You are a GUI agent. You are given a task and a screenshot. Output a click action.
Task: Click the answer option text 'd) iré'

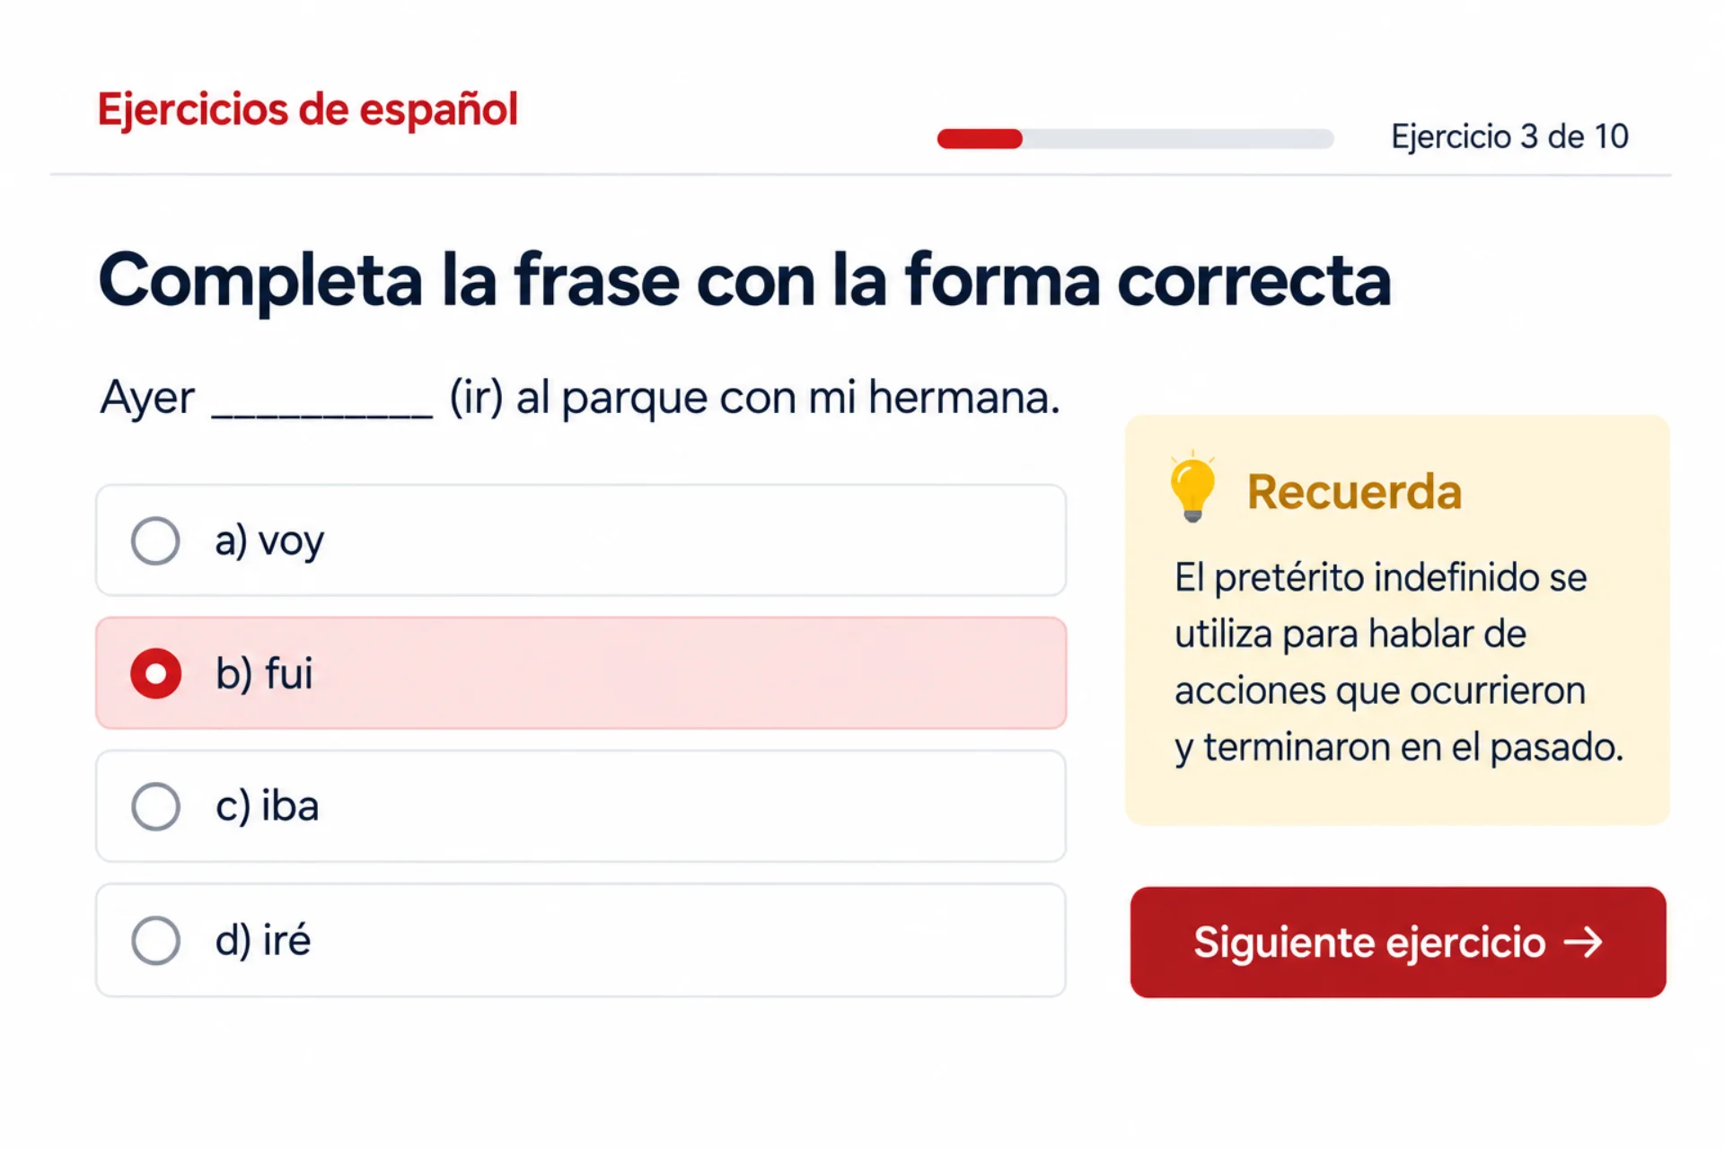pos(263,940)
